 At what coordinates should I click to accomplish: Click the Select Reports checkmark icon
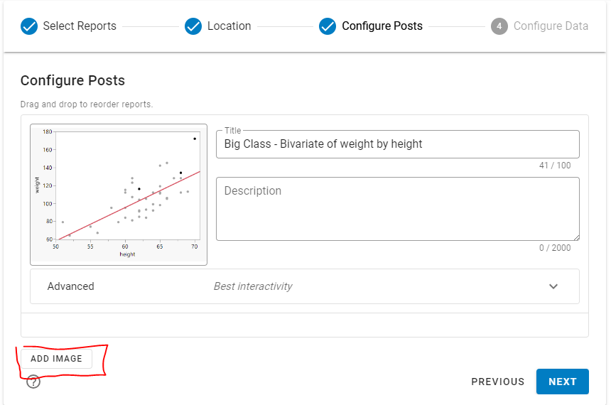29,26
